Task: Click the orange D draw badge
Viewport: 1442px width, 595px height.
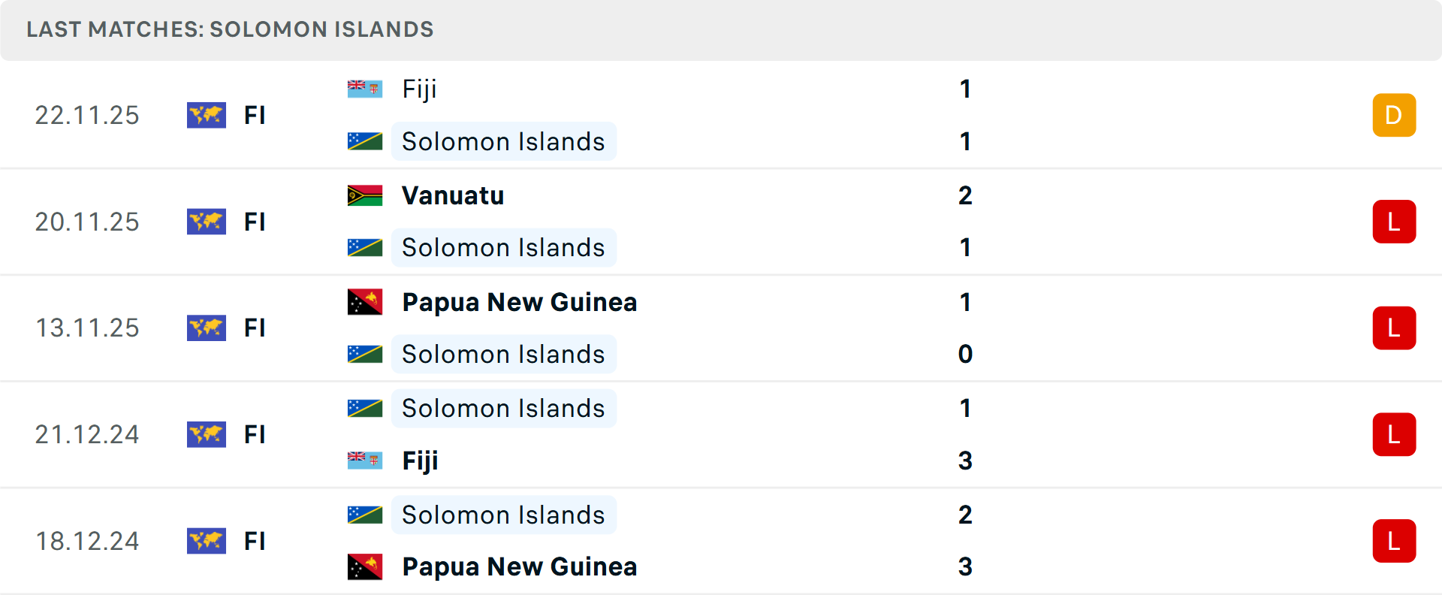Action: coord(1394,115)
